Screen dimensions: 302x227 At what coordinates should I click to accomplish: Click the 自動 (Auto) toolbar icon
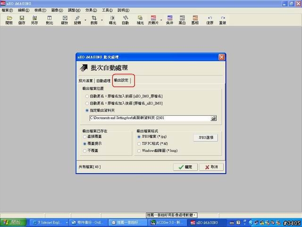coord(126,20)
